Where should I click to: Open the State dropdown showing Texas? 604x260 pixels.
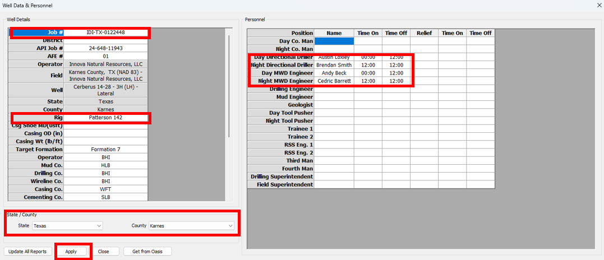(67, 226)
